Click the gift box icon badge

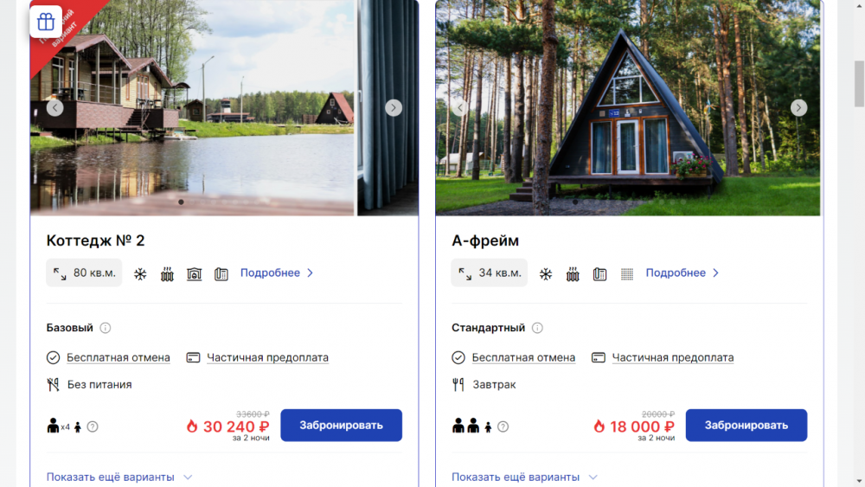click(46, 22)
